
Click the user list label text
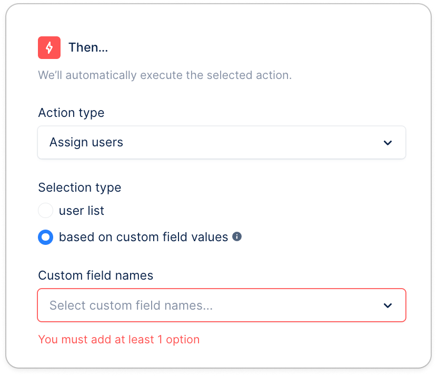pos(82,211)
